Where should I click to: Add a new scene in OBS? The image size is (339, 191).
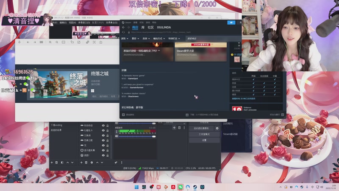pos(52,163)
